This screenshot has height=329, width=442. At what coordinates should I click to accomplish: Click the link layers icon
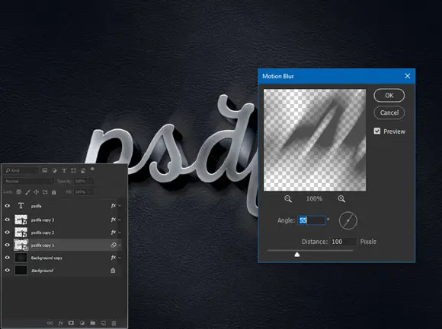coord(50,323)
